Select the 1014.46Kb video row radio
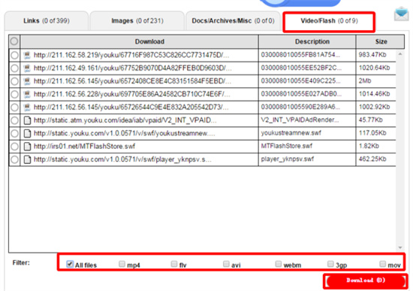 click(x=14, y=94)
